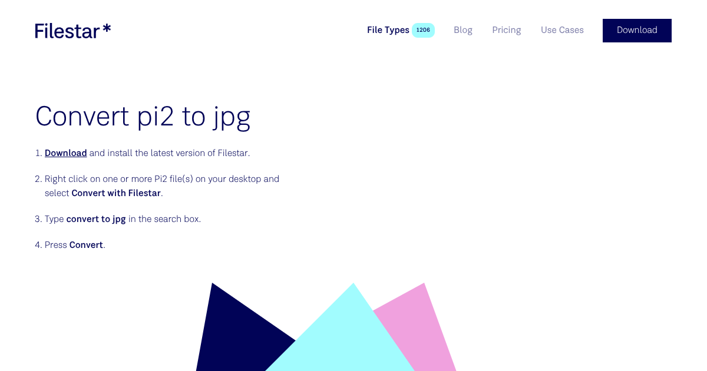Click the "Press" word in step 4

(56, 245)
